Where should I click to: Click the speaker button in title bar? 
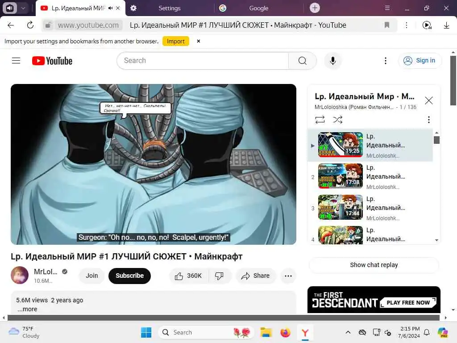point(10,8)
